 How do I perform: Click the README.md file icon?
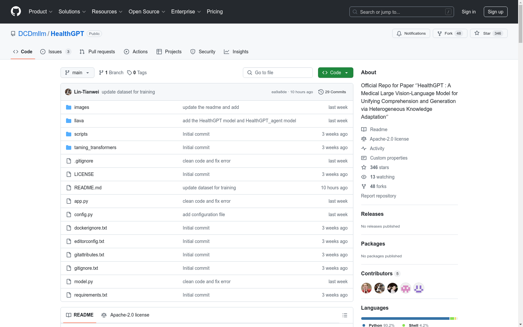[69, 188]
